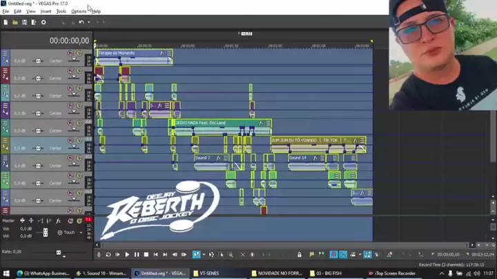Mute audio track 1
Screen dimensions: 497x279
point(70,53)
